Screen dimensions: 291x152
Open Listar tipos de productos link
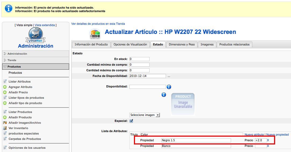26,98
